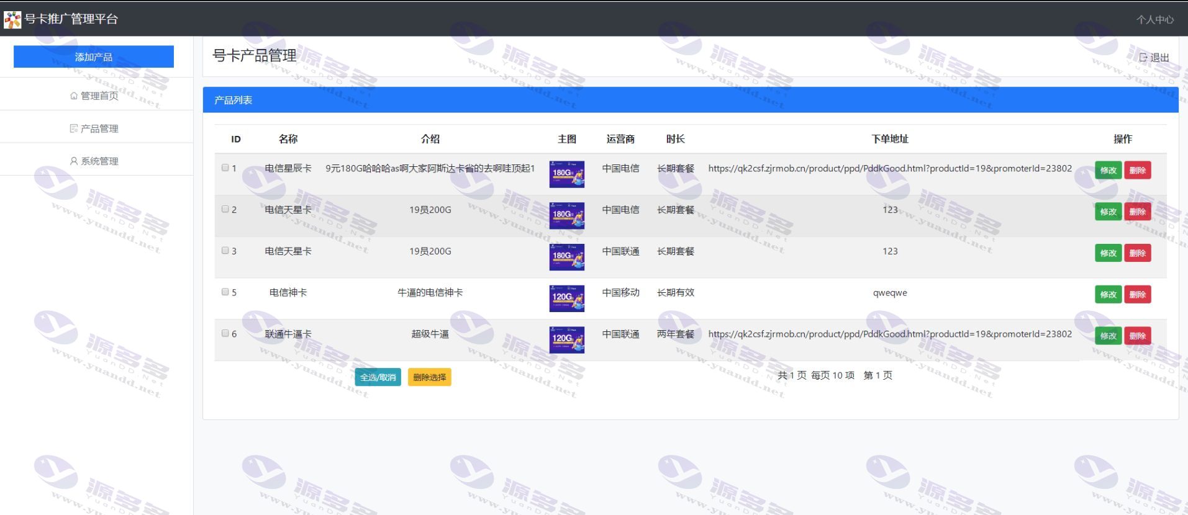The width and height of the screenshot is (1188, 515).
Task: Open the 添加产品 button
Action: point(94,56)
